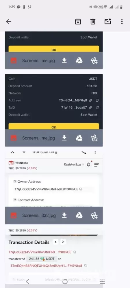
Task: Save Screens...332.jpg to Google Drive
Action: [79, 215]
